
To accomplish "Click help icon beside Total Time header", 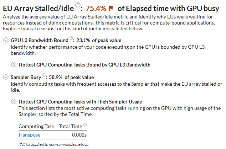I will click(84, 125).
